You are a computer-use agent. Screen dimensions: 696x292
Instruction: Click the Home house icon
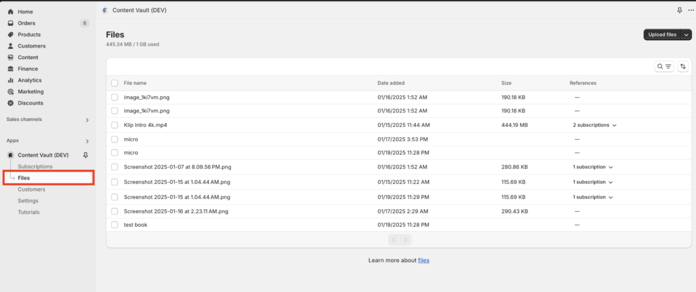pyautogui.click(x=11, y=12)
